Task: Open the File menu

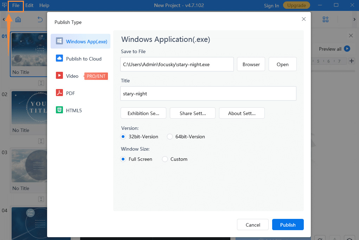Action: [15, 5]
